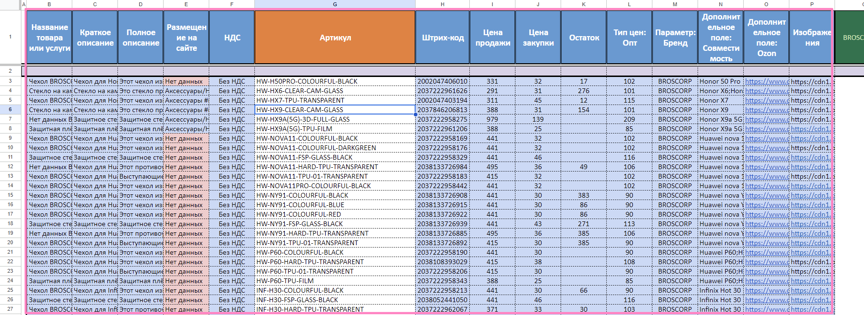
Task: Open Ozon link in HW-P60-COLOURFUL-BLACK row
Action: (766, 252)
